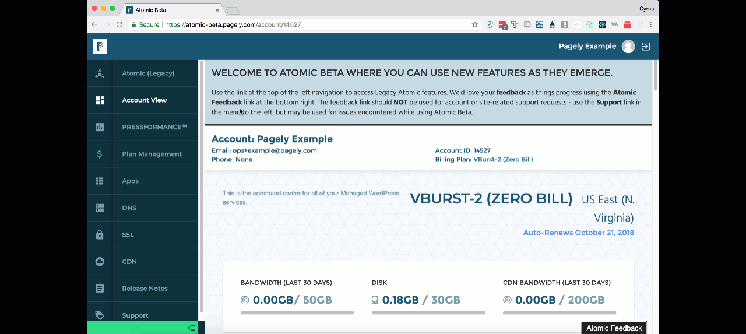Image resolution: width=746 pixels, height=334 pixels.
Task: Click the bandwidth usage progress bar
Action: [297, 312]
